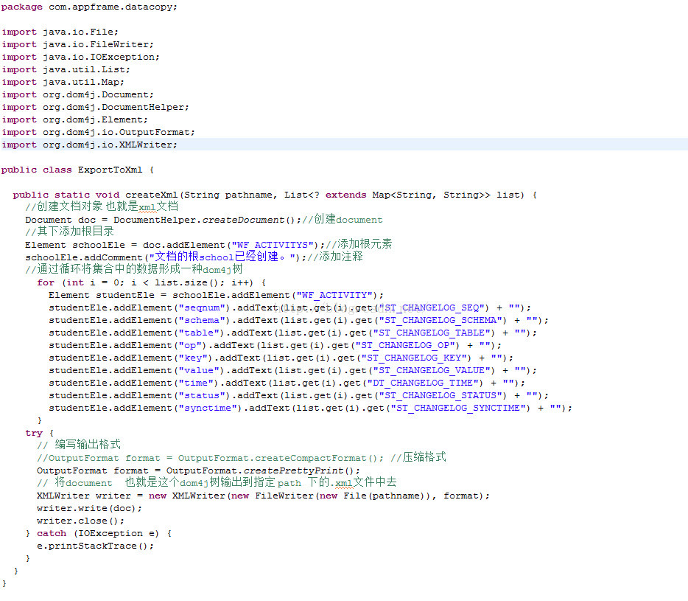
Task: Click the import java.io.IOException line
Action: (81, 57)
